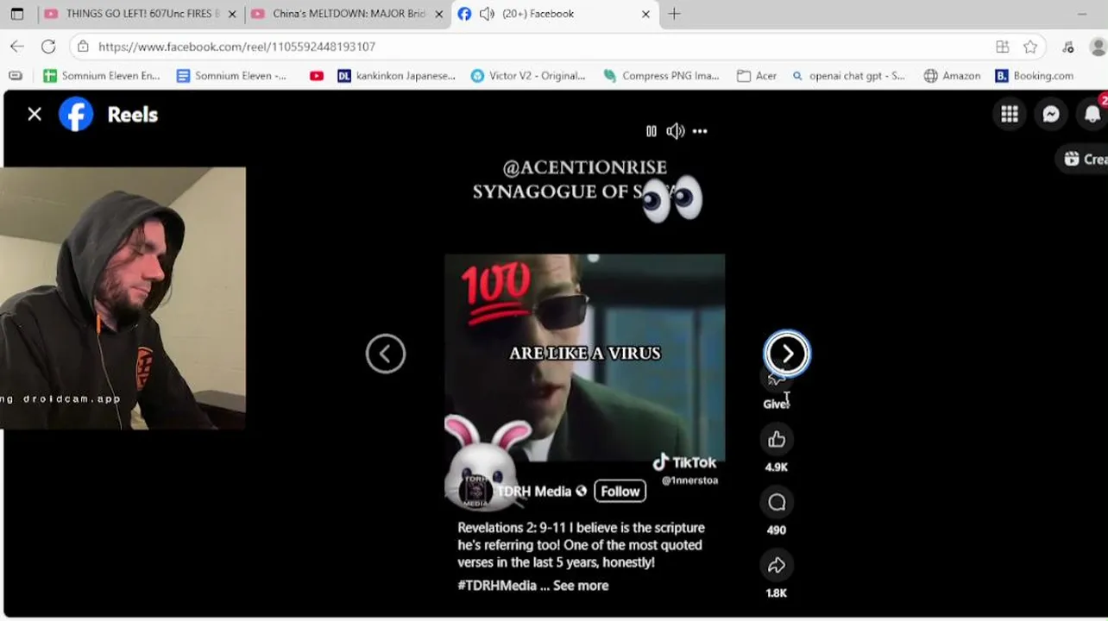Open the Amazon bookmark
The image size is (1108, 621).
[x=953, y=76]
